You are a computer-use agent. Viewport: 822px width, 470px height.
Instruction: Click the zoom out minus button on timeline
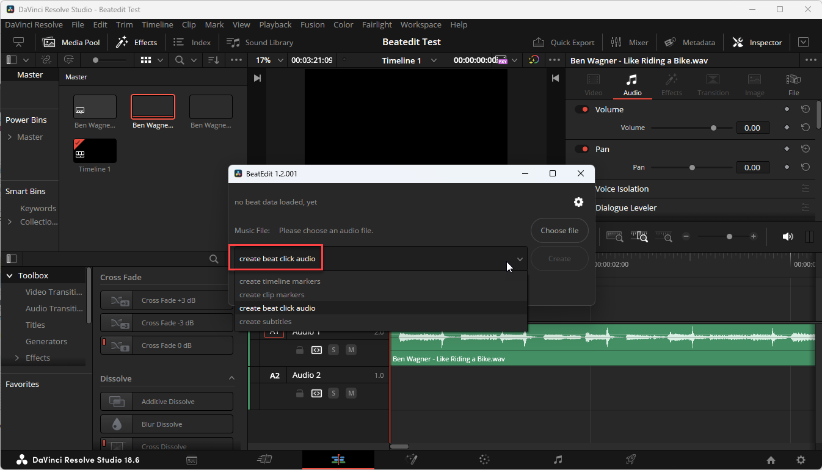[x=686, y=236]
